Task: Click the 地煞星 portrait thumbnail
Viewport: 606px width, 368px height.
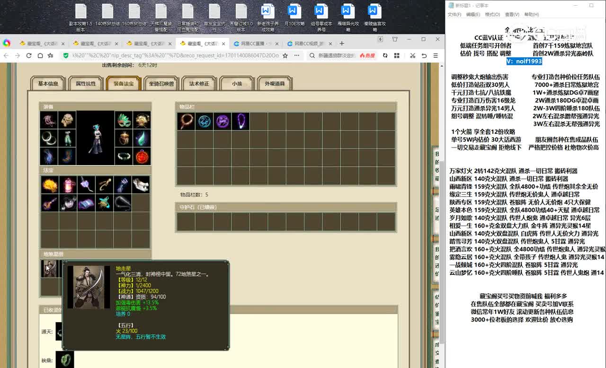Action: (49, 268)
